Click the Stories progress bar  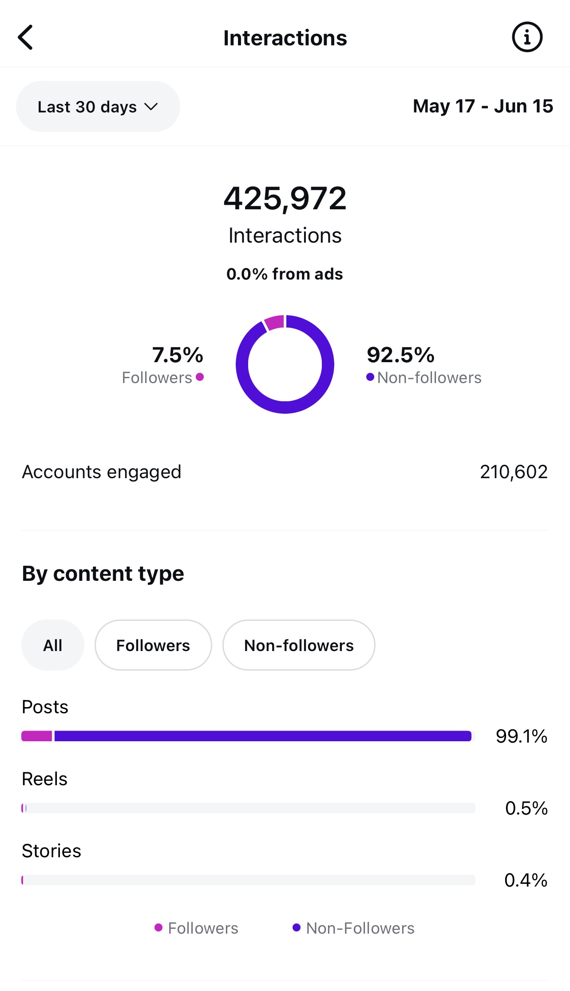pos(249,880)
